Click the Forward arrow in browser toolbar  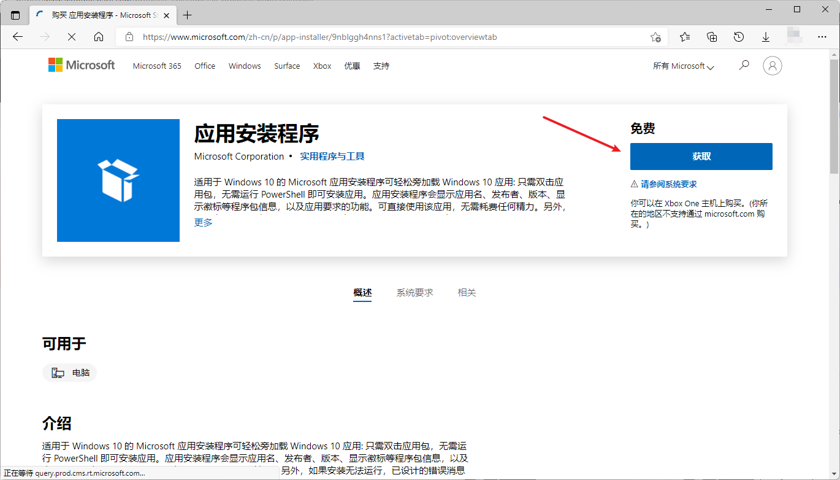point(44,37)
